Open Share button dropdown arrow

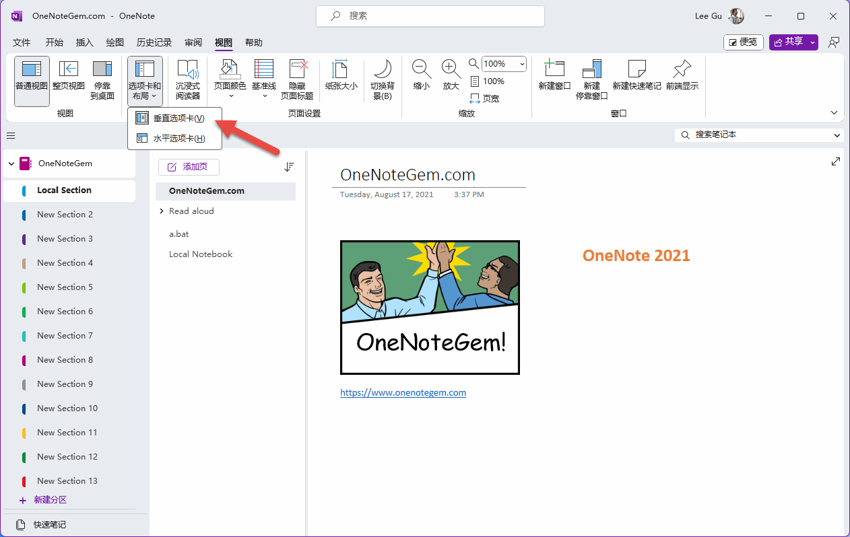(812, 42)
